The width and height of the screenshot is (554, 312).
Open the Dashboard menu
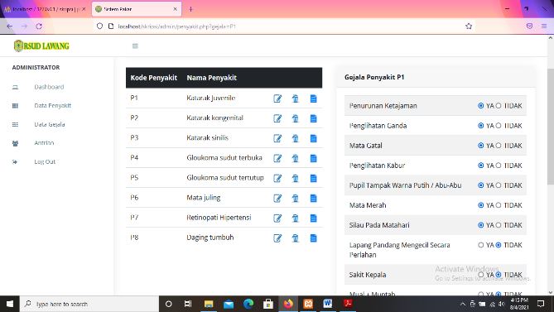[x=49, y=87]
